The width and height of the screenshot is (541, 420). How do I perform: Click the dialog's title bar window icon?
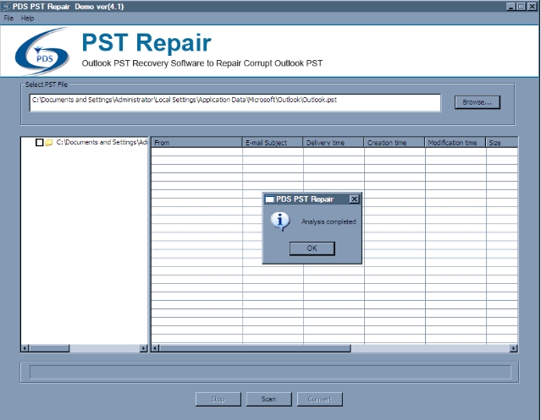click(269, 199)
